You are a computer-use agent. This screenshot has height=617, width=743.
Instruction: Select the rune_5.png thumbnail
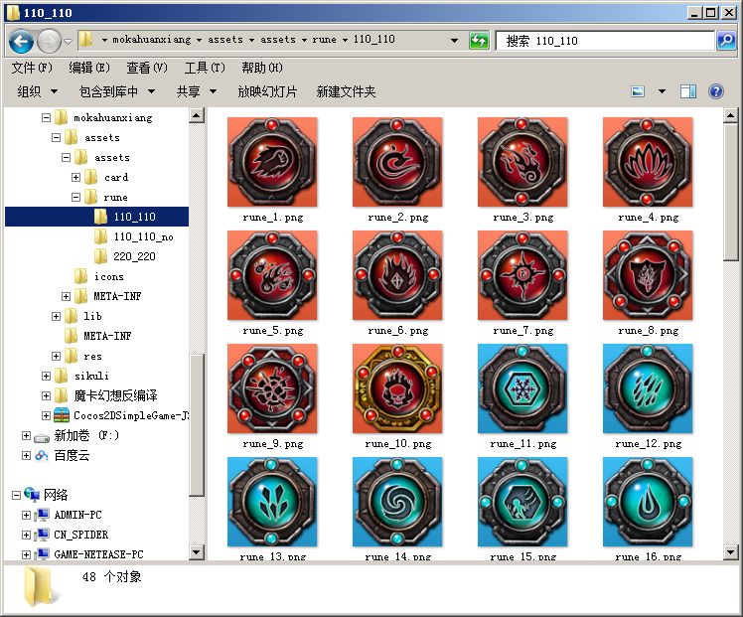(272, 275)
